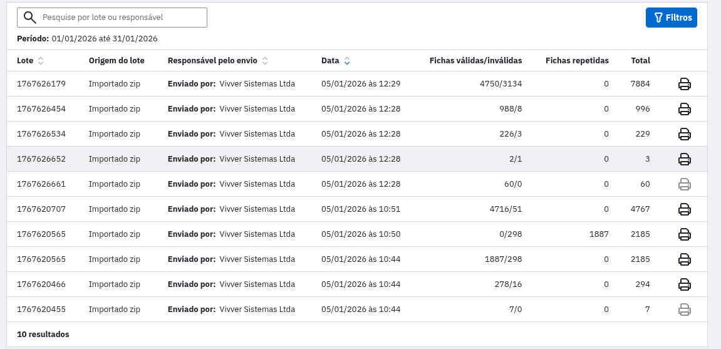Viewport: 721px width, 349px height.
Task: Click the Origem do lote header
Action: point(117,61)
